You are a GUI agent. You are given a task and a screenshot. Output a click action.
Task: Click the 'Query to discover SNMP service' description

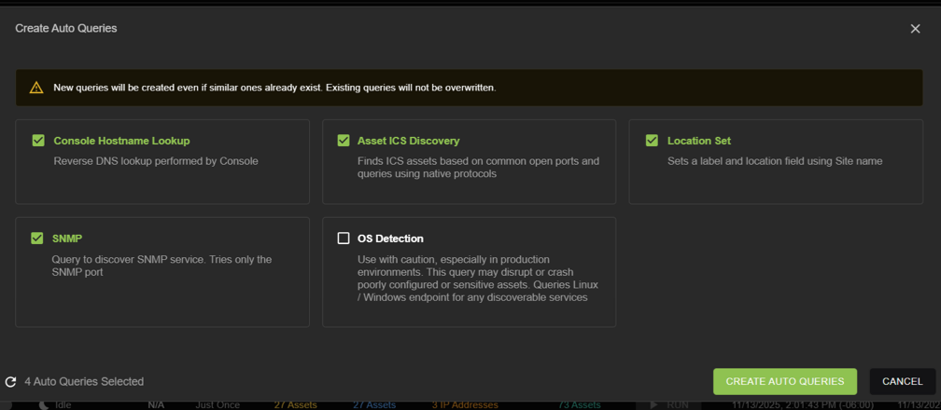tap(162, 266)
